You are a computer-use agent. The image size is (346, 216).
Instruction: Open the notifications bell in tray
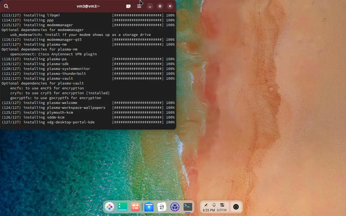(x=214, y=205)
